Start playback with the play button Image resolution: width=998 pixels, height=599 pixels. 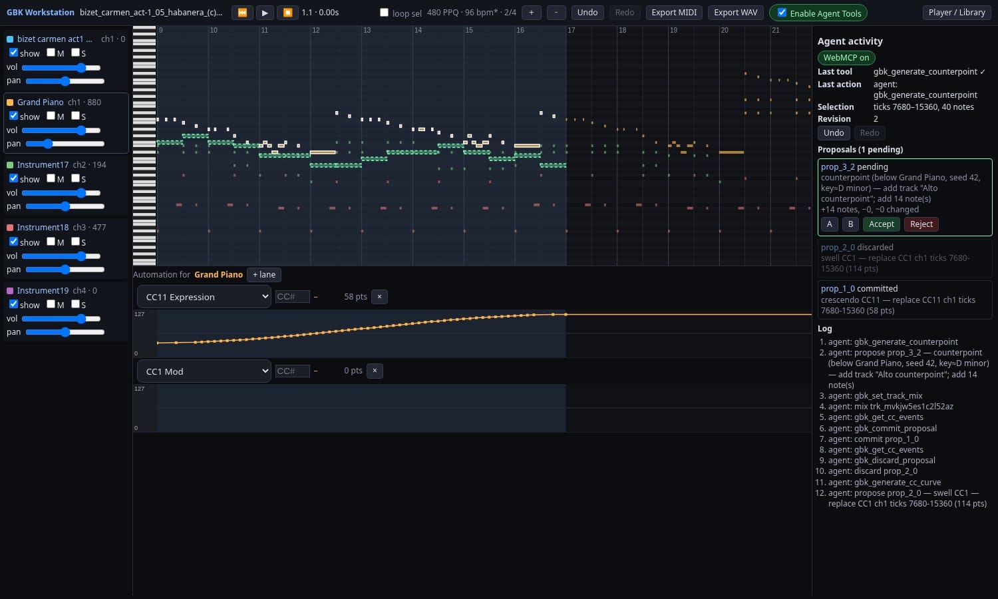click(x=265, y=13)
